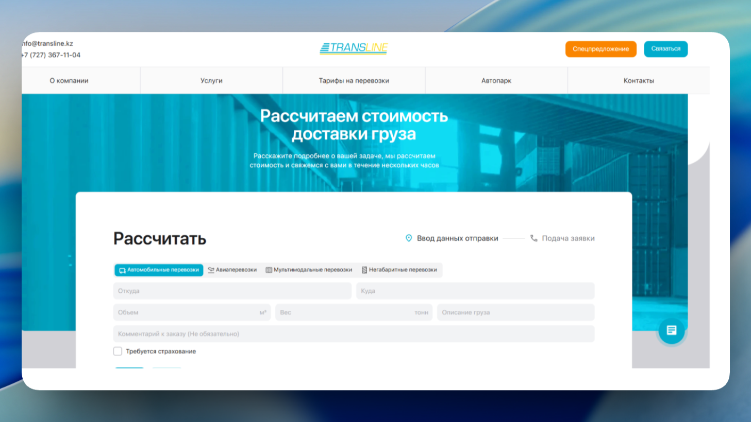Focus the Откуда origin field
This screenshot has width=751, height=422.
(x=232, y=291)
